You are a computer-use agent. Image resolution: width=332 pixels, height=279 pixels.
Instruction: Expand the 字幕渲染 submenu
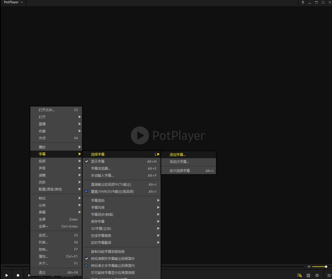122,200
